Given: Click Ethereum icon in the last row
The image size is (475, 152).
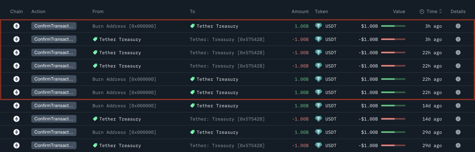Looking at the screenshot, I should tap(16, 145).
